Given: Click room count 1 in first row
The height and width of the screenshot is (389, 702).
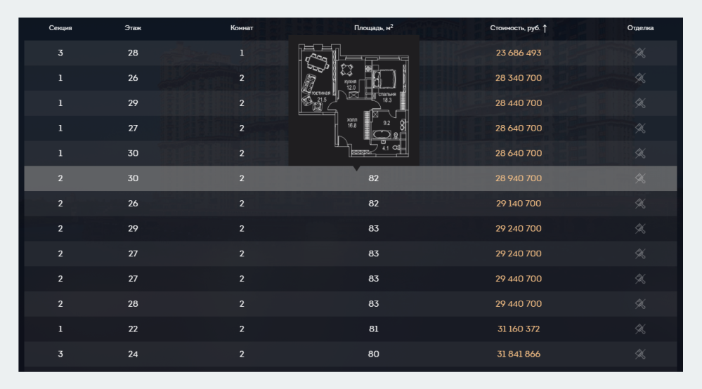Looking at the screenshot, I should point(242,53).
